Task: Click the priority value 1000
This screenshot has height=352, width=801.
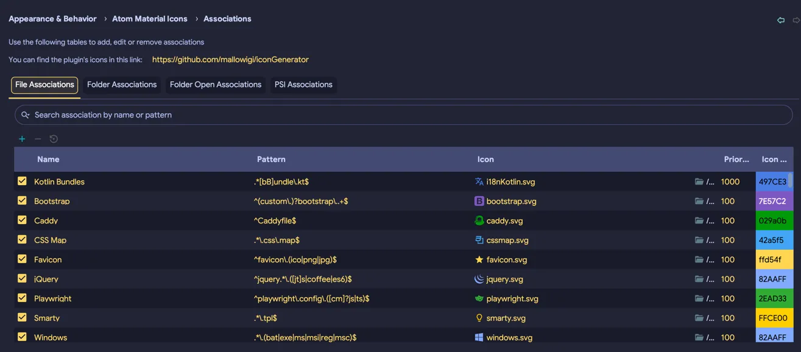Action: click(730, 181)
